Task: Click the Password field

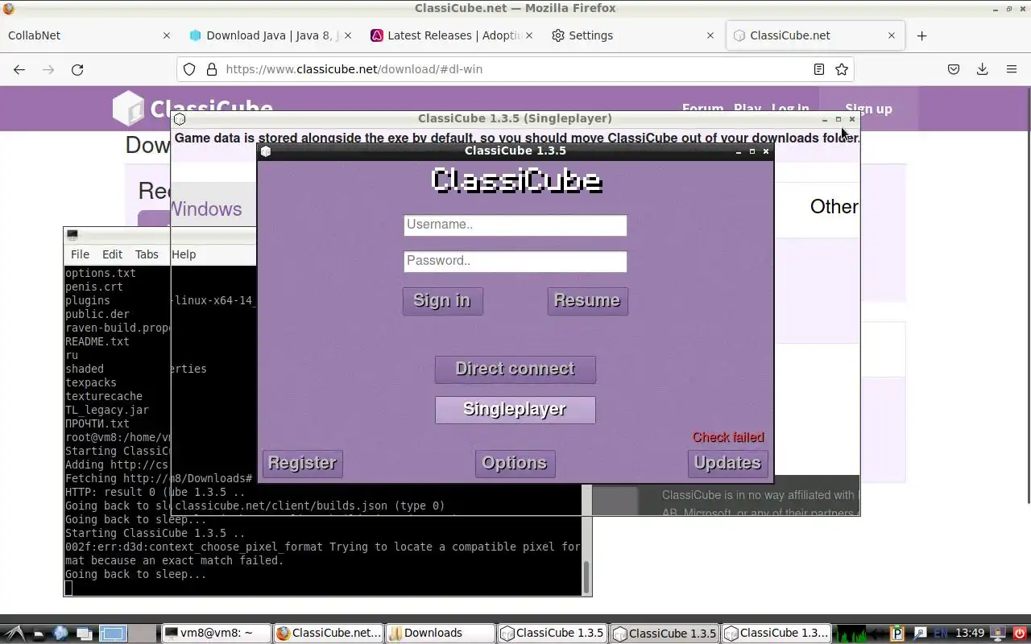Action: pyautogui.click(x=515, y=262)
